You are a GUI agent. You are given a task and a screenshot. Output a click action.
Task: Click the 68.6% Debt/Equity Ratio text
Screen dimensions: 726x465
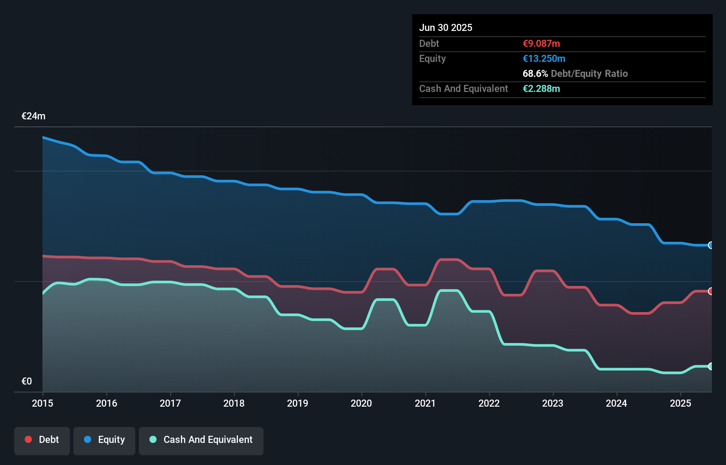(x=575, y=74)
